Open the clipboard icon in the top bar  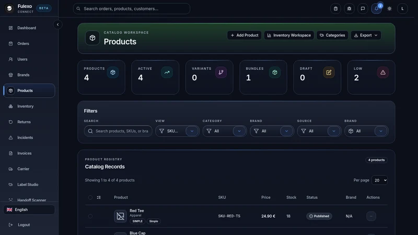335,8
